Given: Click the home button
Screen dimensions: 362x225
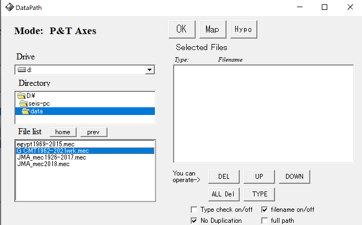Looking at the screenshot, I should tap(63, 132).
